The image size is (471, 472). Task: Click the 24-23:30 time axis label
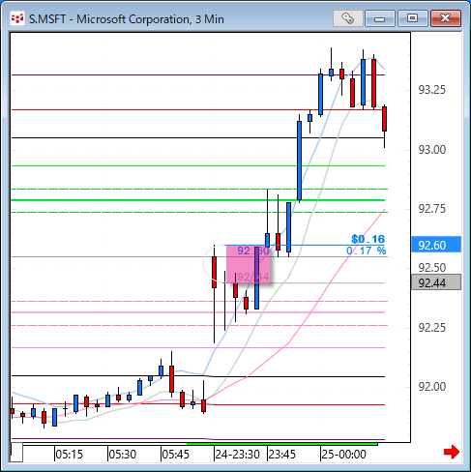(238, 455)
